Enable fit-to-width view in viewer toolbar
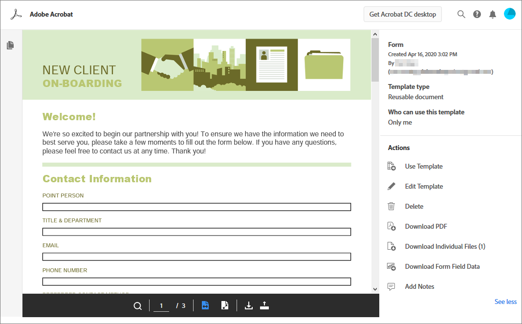Screen dimensions: 522x324 coord(205,305)
